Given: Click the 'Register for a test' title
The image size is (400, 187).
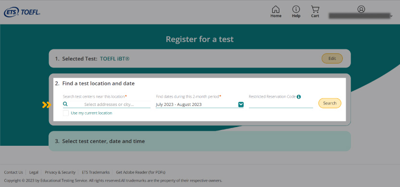Looking at the screenshot, I should point(200,39).
